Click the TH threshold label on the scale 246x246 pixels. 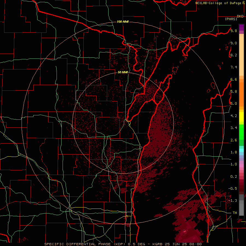[x=235, y=213]
